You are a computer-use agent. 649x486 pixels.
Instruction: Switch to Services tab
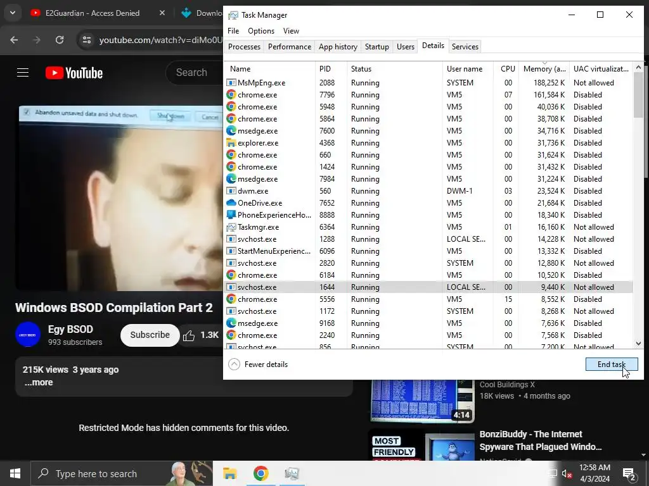coord(465,47)
